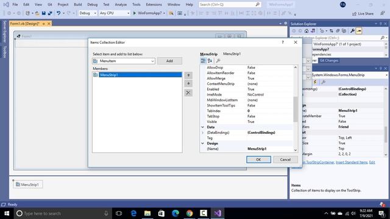Click Insert Standard Items link
Screen dimensions: 390x219
[352, 162]
